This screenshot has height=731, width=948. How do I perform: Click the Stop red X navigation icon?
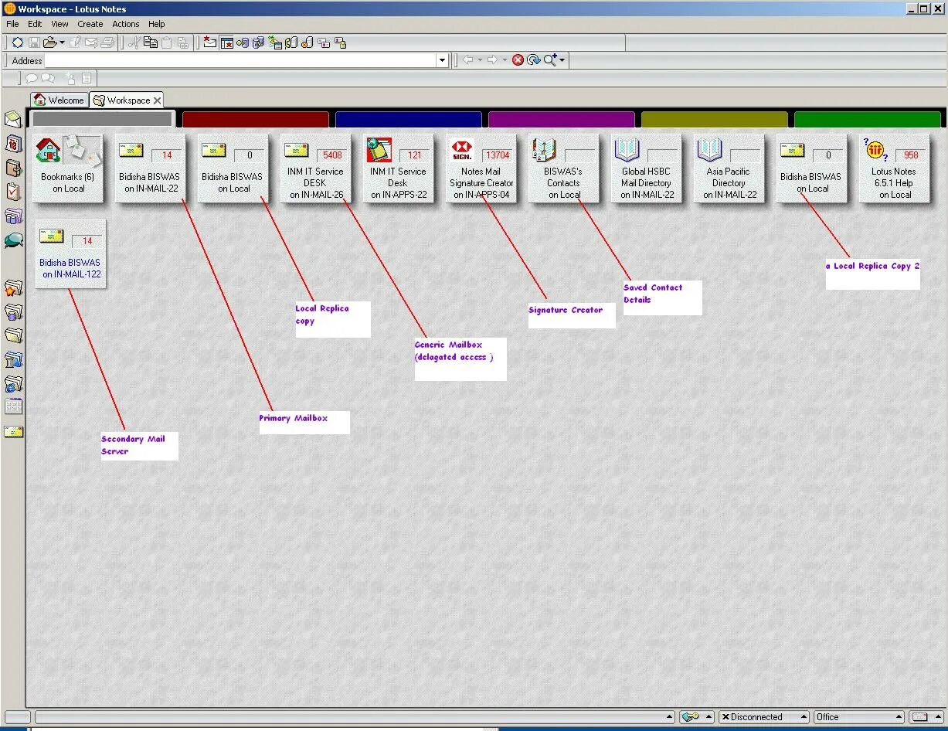518,59
